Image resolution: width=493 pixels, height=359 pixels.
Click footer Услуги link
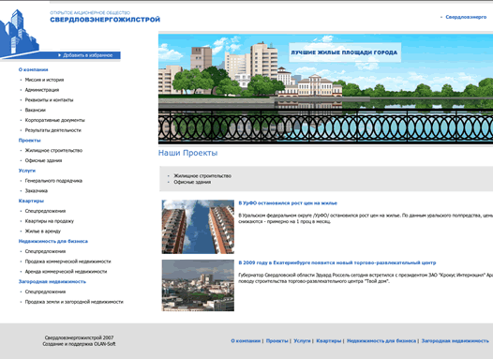click(x=302, y=341)
